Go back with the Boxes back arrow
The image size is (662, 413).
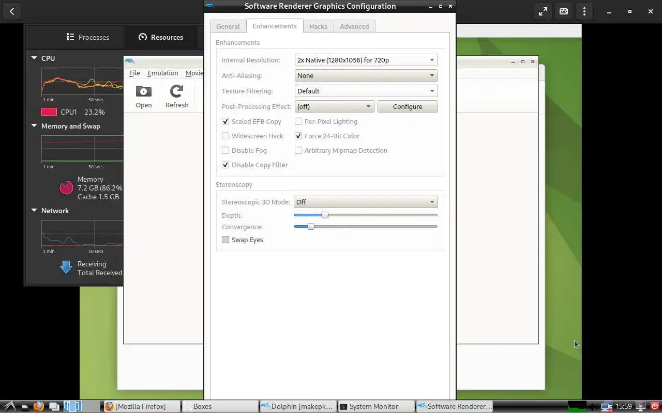[12, 11]
